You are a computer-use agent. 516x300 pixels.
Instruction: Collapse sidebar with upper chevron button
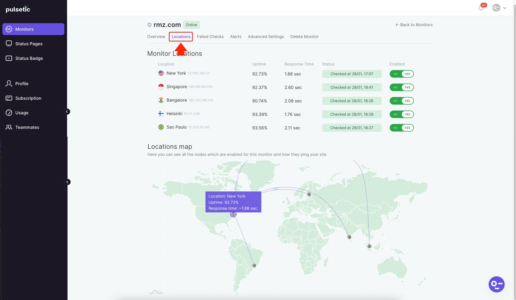67,112
